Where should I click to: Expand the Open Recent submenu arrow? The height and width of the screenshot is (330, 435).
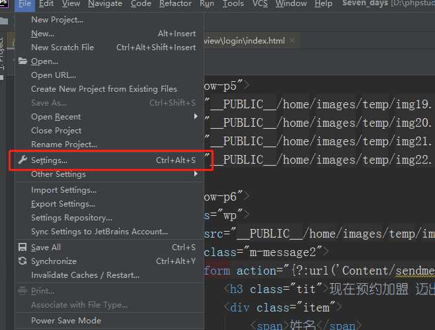pos(196,116)
